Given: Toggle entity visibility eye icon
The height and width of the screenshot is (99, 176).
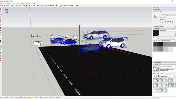Looking at the screenshot, I should pyautogui.click(x=166, y=22).
